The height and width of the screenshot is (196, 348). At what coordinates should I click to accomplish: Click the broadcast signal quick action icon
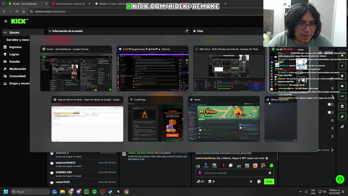tap(342, 96)
